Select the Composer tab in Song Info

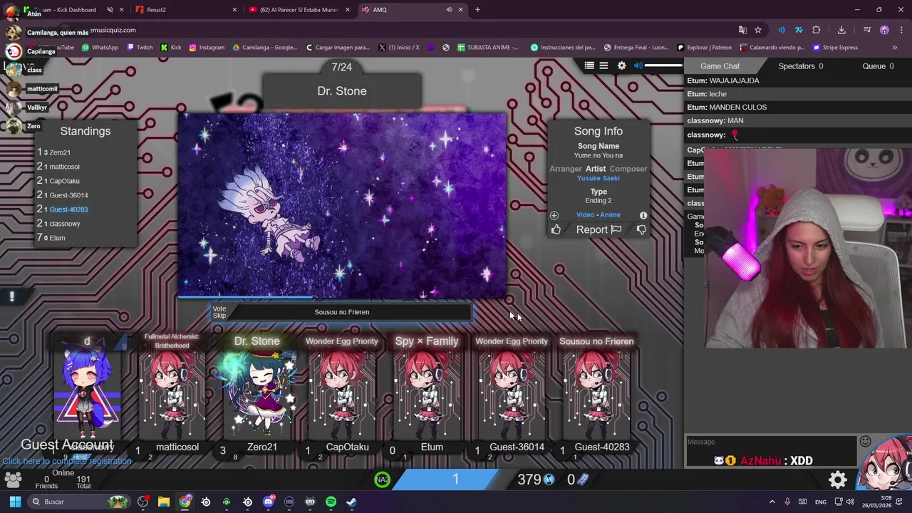tap(628, 169)
